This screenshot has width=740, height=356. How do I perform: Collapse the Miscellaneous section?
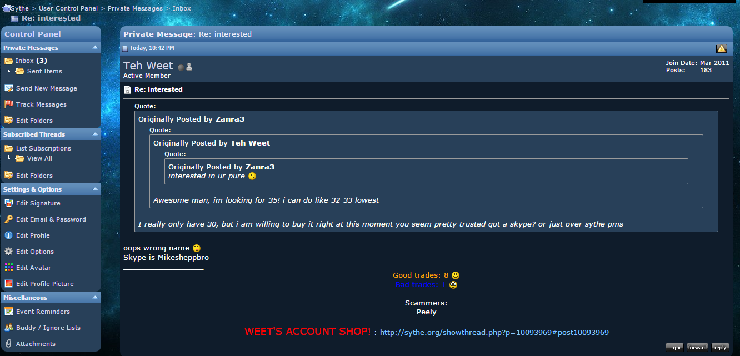(95, 298)
